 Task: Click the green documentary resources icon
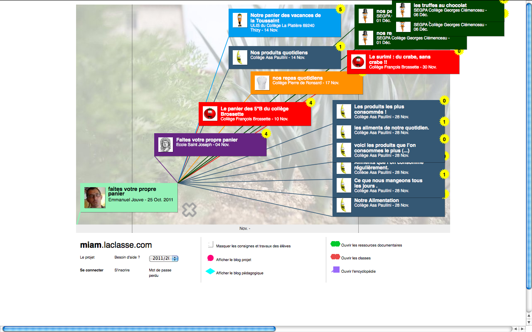coord(335,244)
